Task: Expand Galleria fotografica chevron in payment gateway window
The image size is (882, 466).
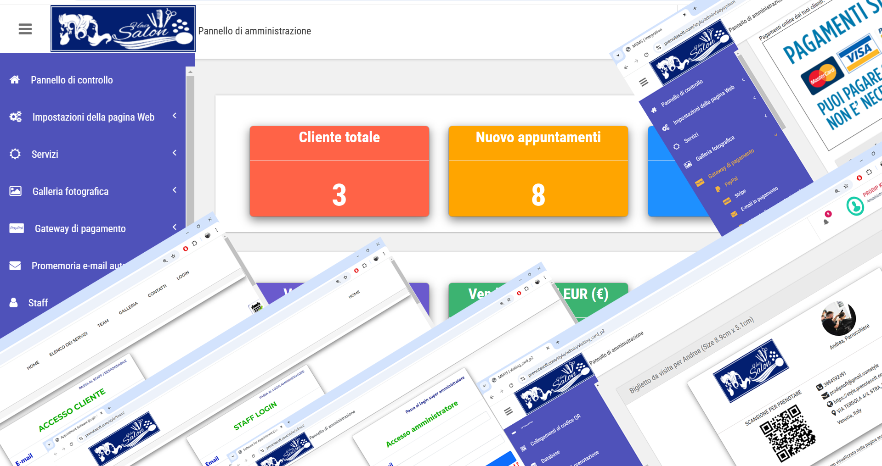Action: tap(766, 116)
